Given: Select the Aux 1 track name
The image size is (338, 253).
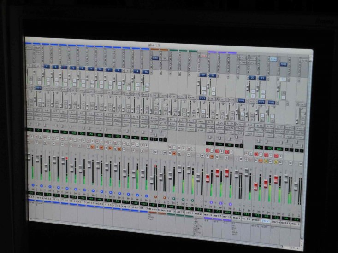Looking at the screenshot, I should pyautogui.click(x=295, y=224).
